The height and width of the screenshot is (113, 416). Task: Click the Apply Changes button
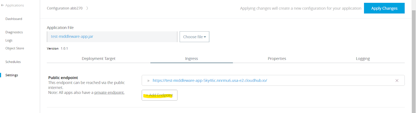click(x=384, y=8)
